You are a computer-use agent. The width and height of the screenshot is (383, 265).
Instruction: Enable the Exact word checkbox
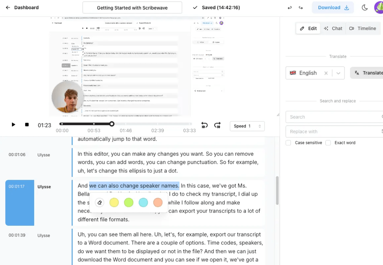328,143
